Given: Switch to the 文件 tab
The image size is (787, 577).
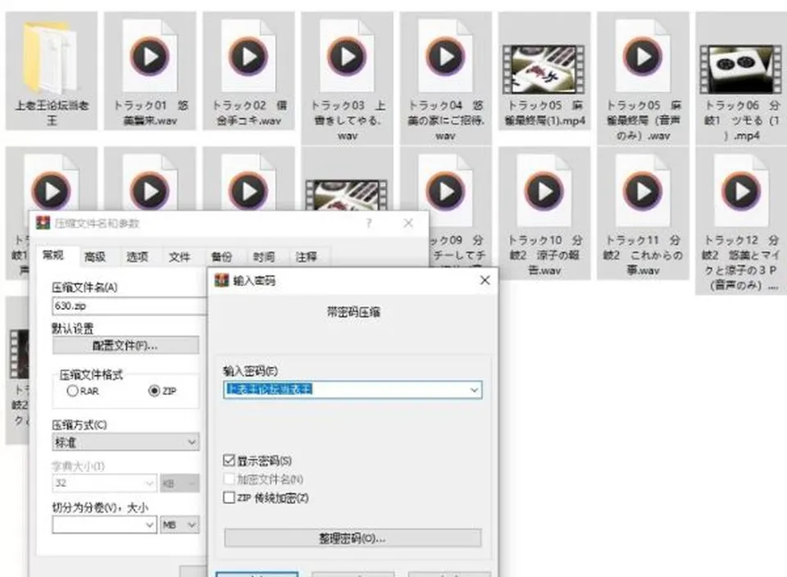Looking at the screenshot, I should click(180, 257).
